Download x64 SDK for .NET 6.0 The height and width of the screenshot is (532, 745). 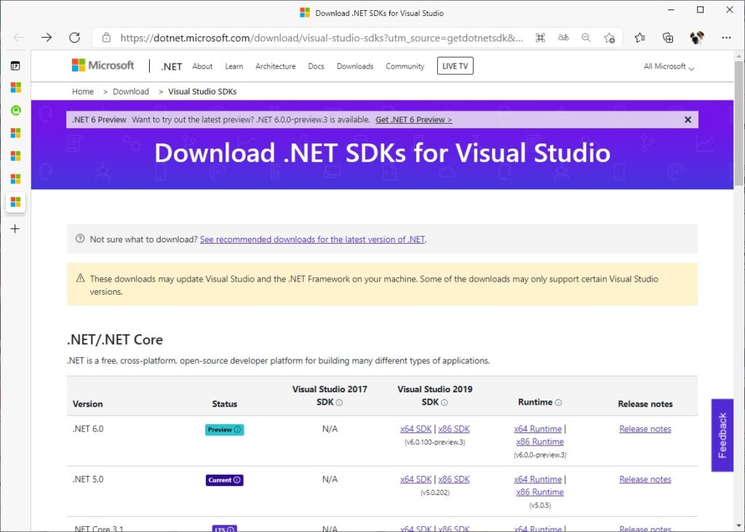tap(415, 429)
